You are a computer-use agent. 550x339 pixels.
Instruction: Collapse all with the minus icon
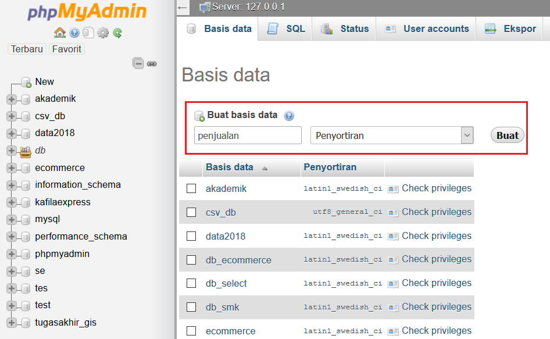click(138, 63)
